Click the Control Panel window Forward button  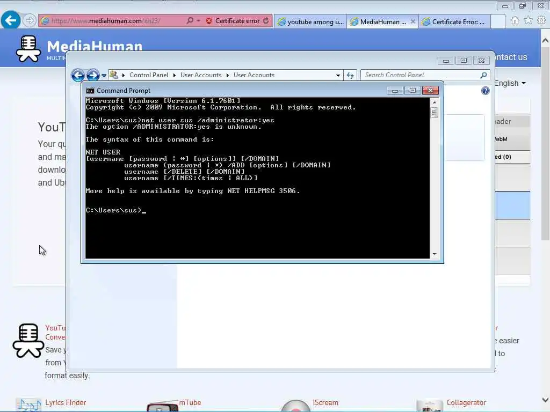click(92, 75)
